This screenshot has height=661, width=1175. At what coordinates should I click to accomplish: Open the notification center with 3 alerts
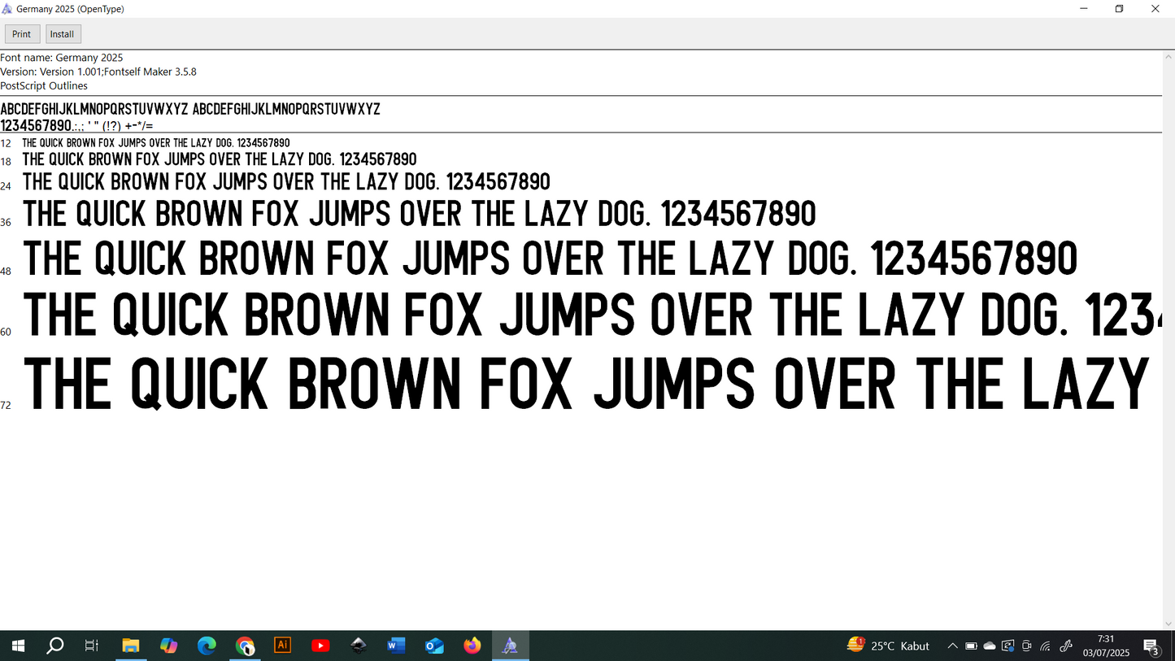(x=1151, y=646)
